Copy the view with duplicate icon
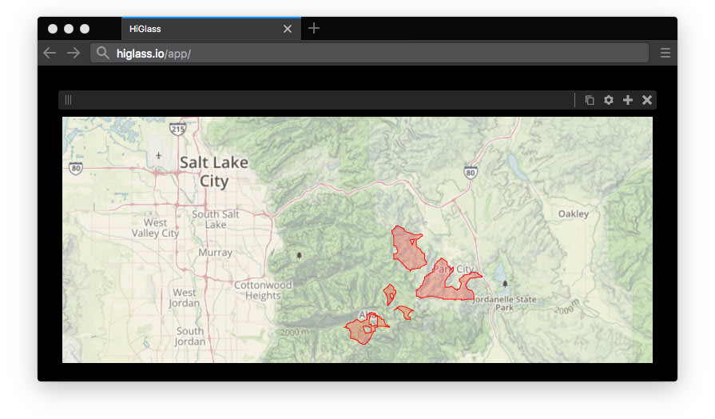Viewport: 715px width, 419px height. [590, 100]
